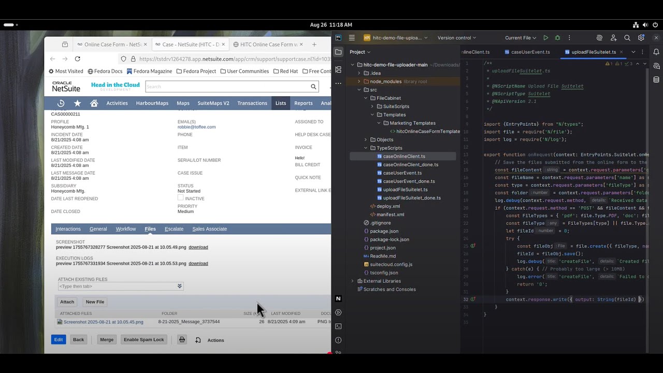Go to NetSuite Home icon
This screenshot has width=663, height=373.
(x=94, y=103)
